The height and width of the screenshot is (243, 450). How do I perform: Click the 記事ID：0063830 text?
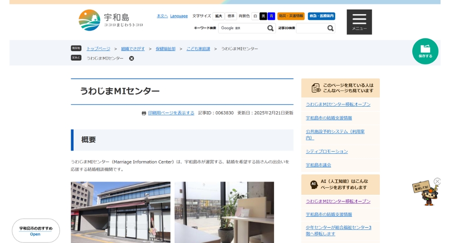[216, 113]
